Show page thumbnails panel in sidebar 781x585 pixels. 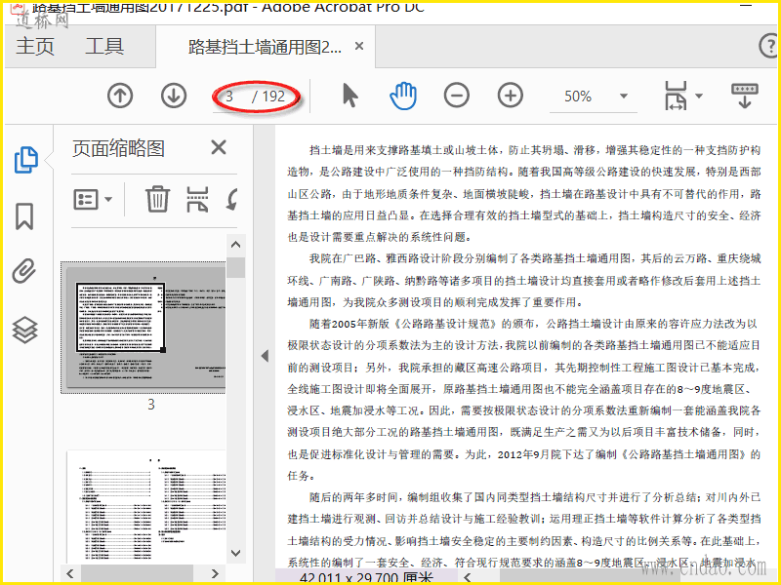[x=26, y=160]
